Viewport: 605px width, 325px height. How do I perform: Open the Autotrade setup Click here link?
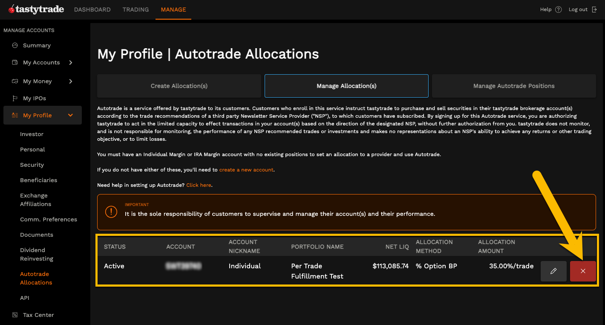[199, 185]
